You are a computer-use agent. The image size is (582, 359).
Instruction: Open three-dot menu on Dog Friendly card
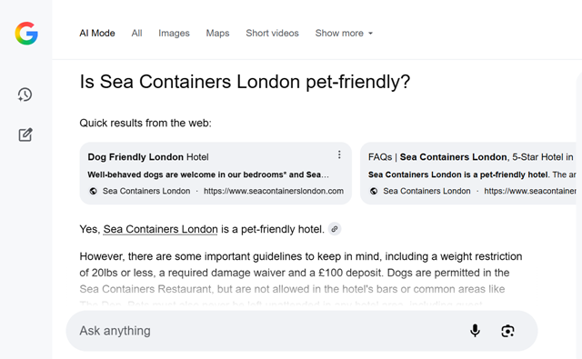[x=339, y=155]
